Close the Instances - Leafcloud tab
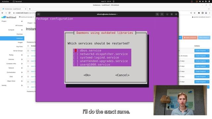This screenshot has width=212, height=119. [x=26, y=9]
